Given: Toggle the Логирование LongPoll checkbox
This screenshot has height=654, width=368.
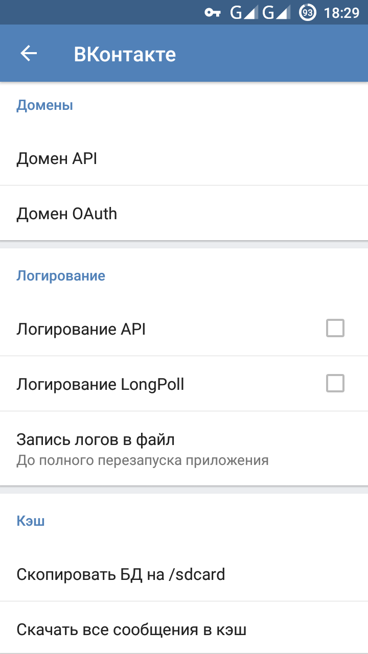Looking at the screenshot, I should click(x=335, y=383).
